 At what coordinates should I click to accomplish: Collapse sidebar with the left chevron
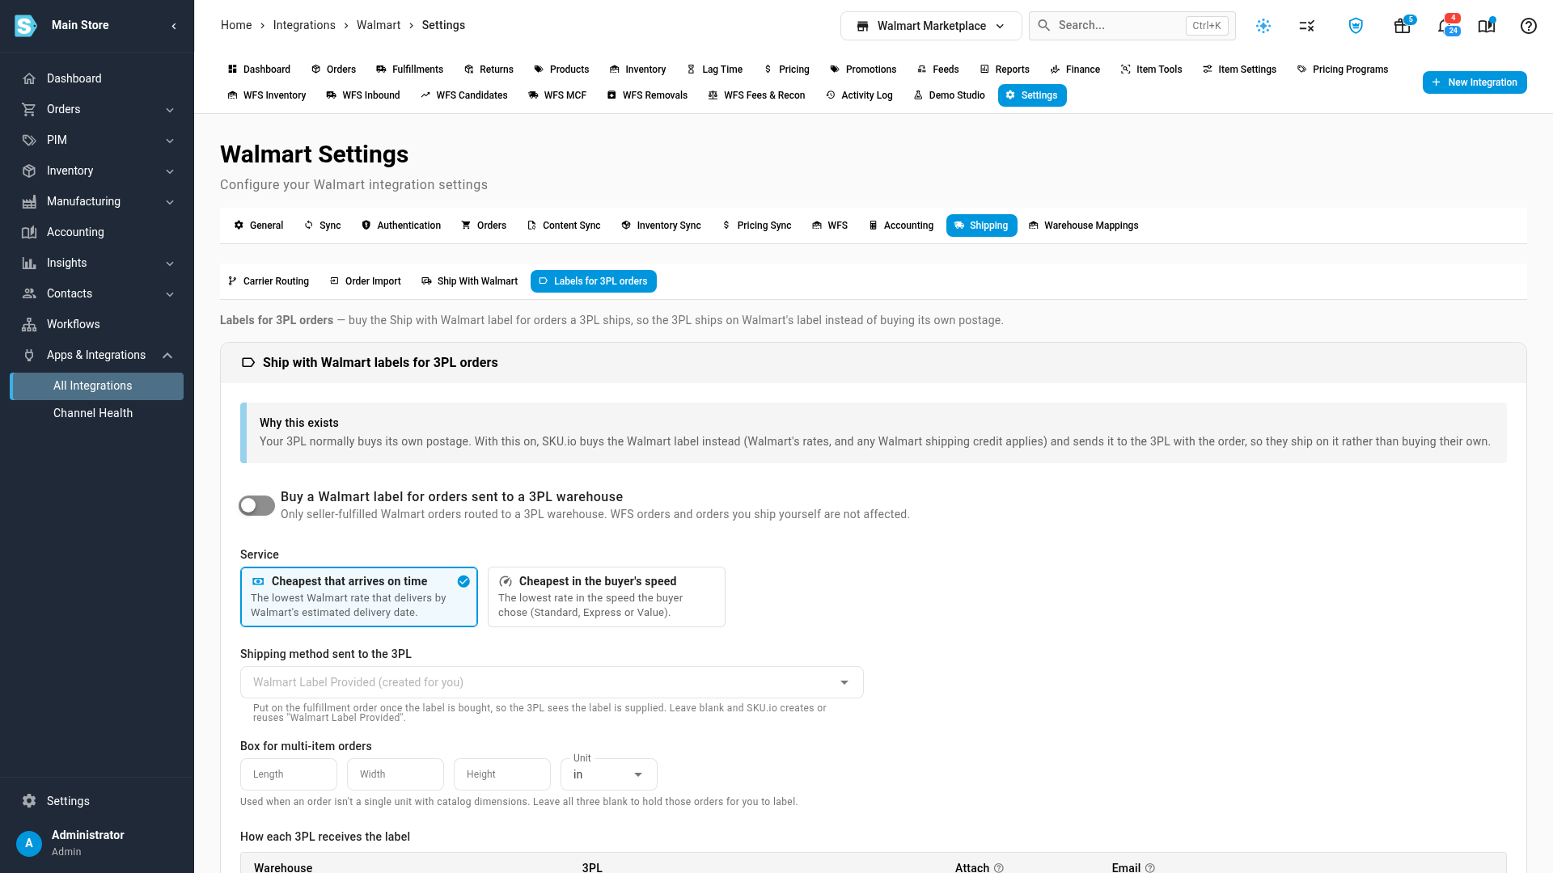coord(174,26)
